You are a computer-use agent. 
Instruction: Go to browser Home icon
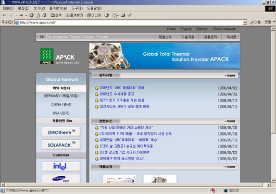tap(44, 15)
